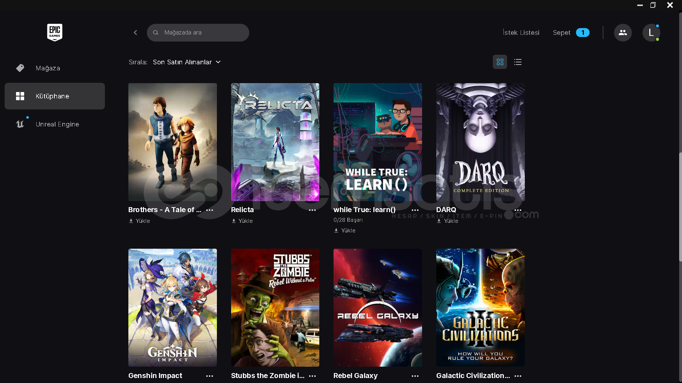Go back using the back arrow

135,33
